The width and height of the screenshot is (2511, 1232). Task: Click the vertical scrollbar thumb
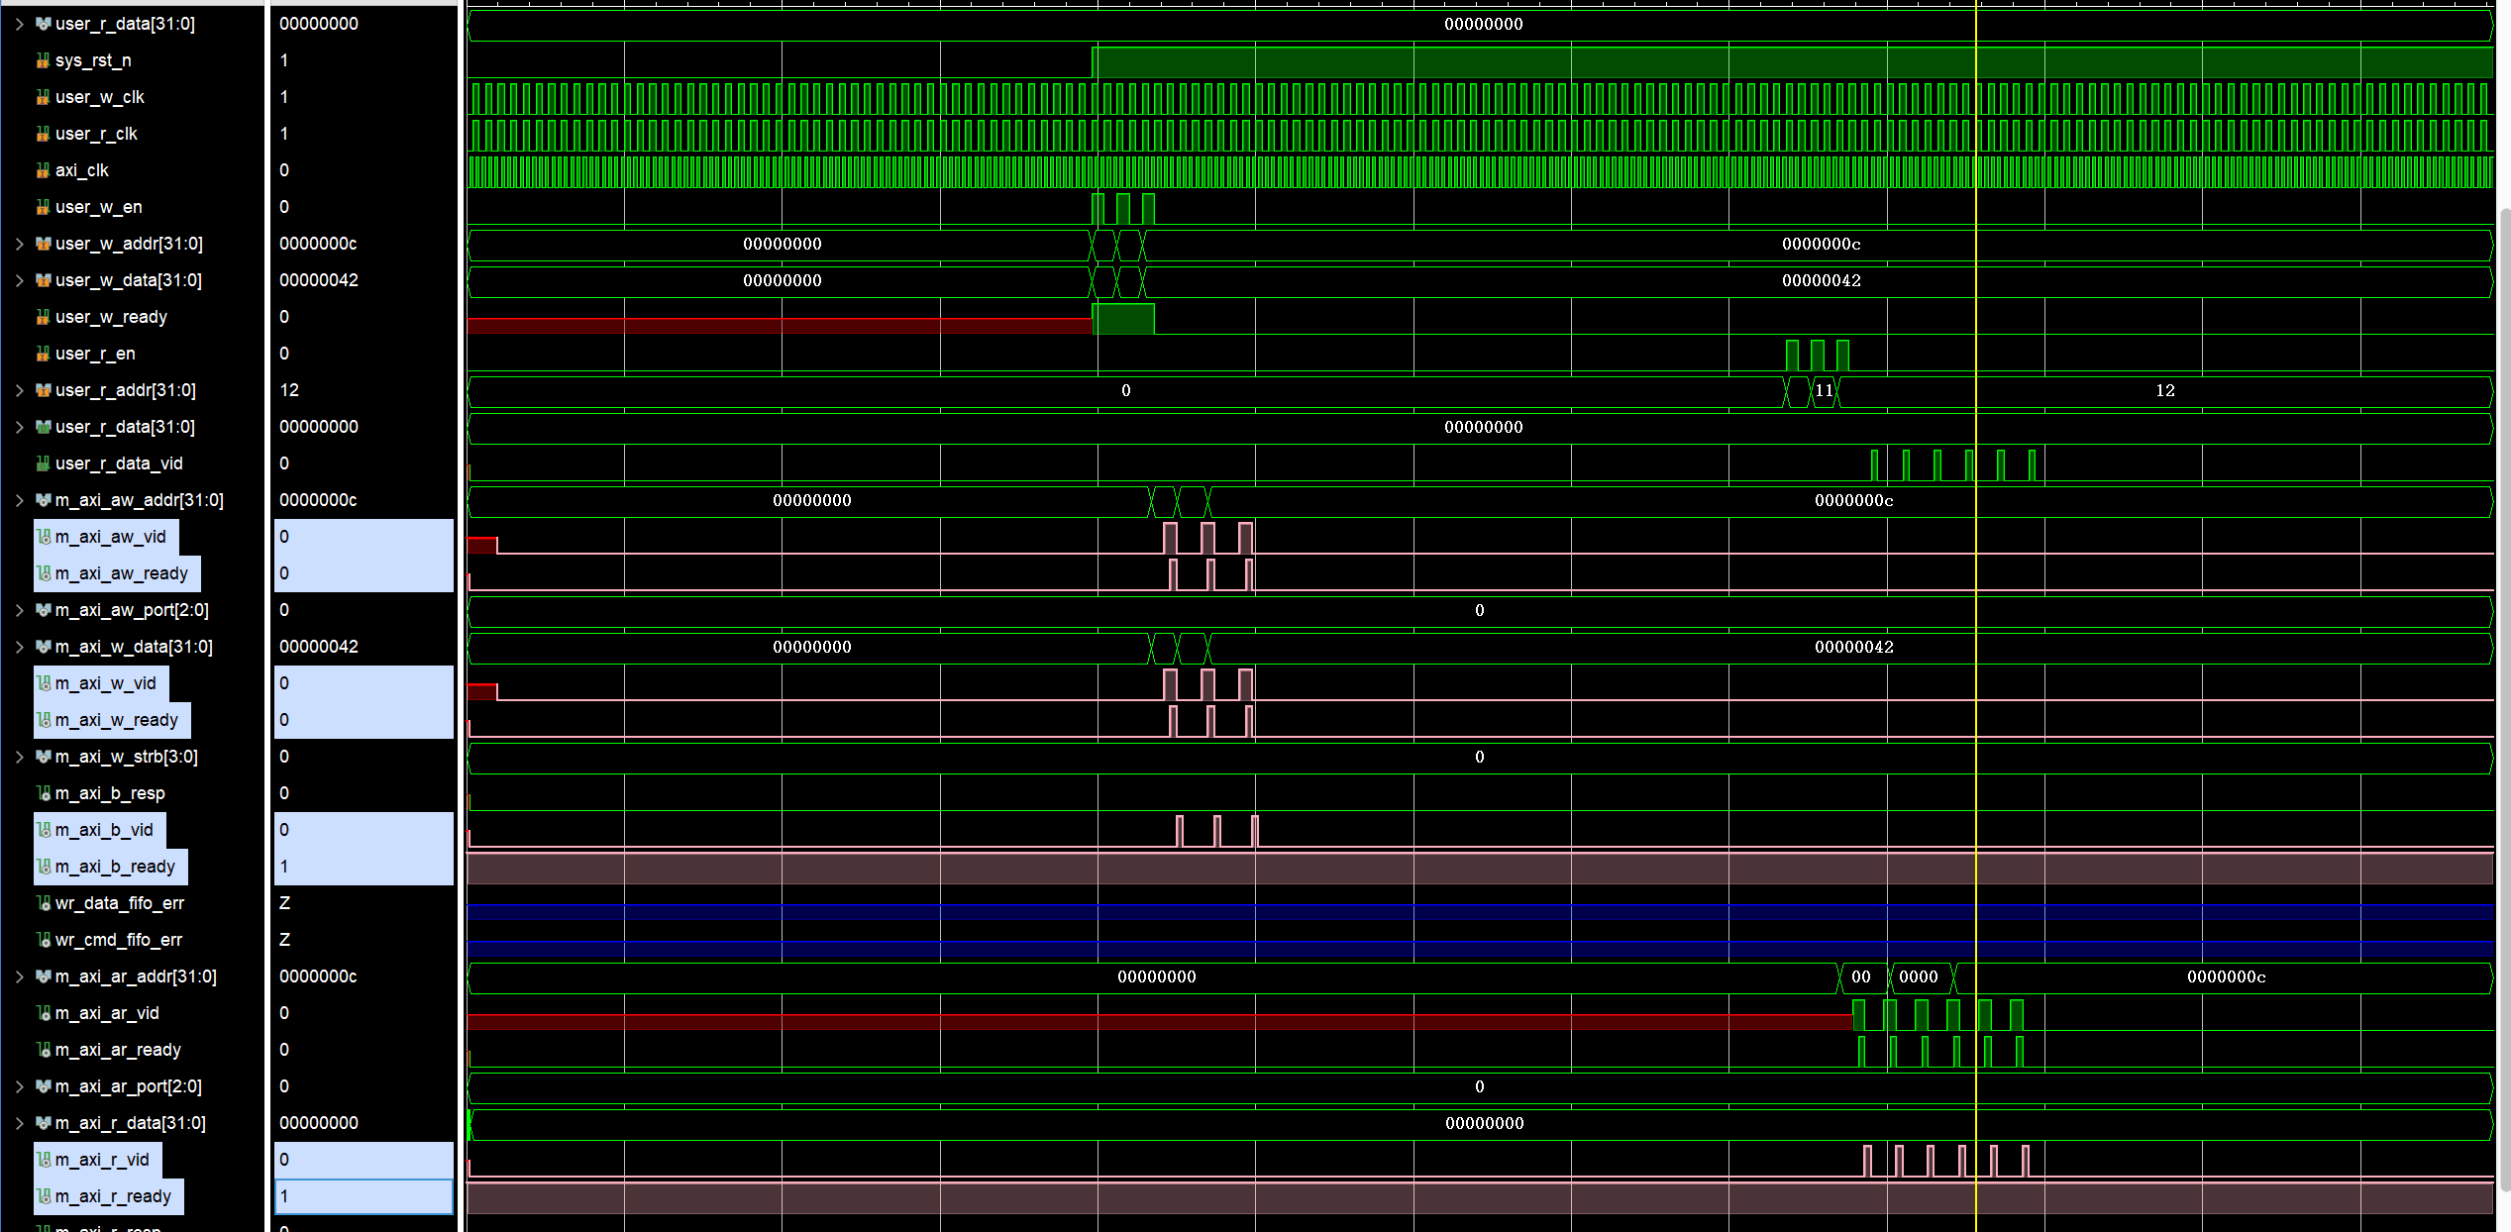[2504, 699]
